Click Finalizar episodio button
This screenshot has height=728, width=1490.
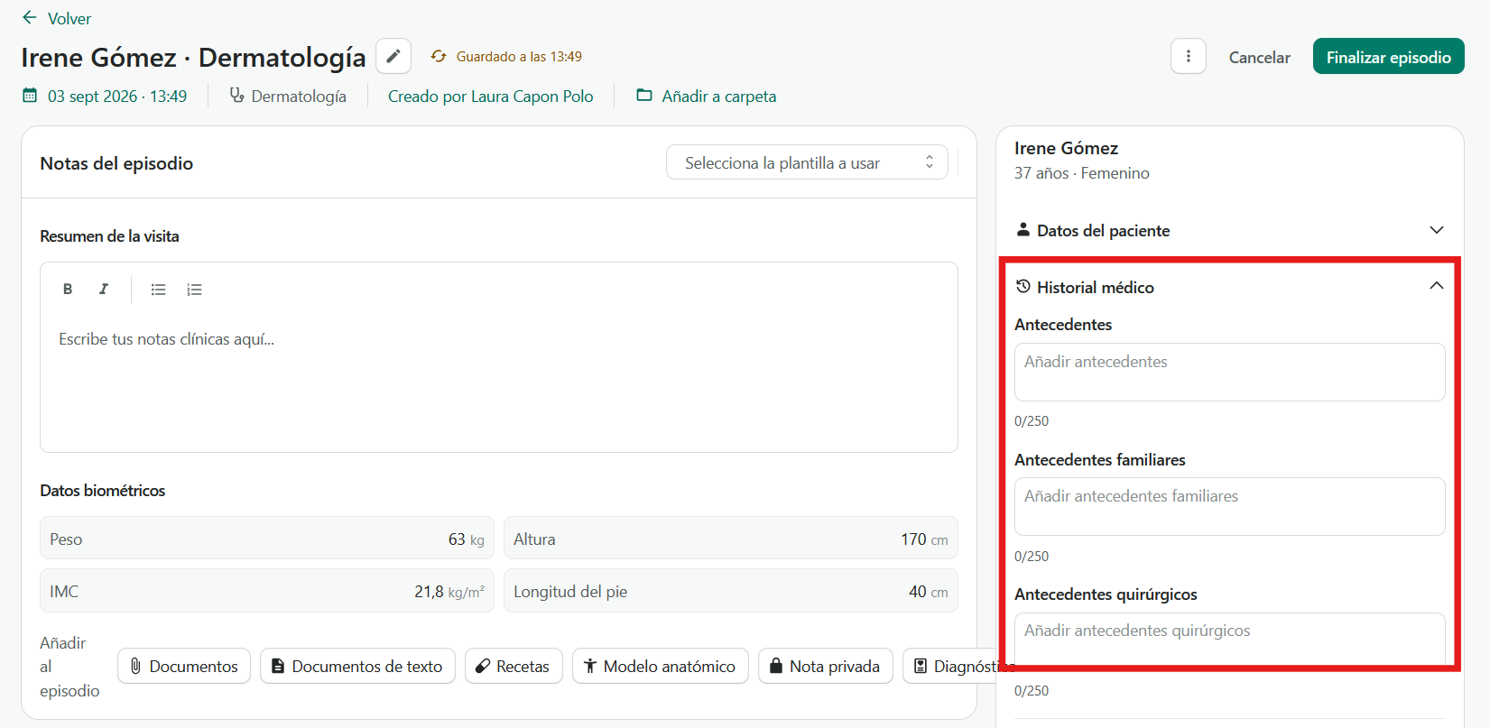coord(1388,57)
